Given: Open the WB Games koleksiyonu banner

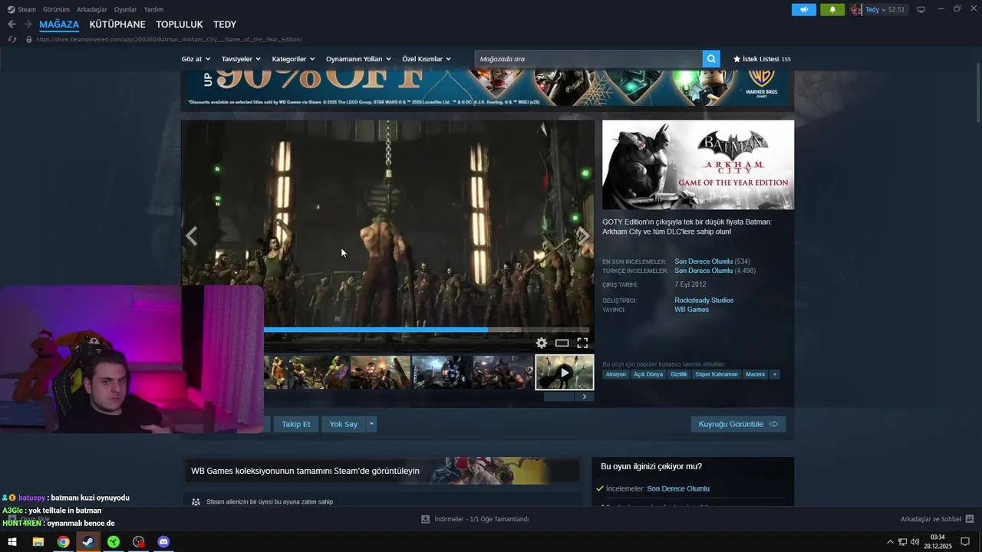Looking at the screenshot, I should (x=382, y=471).
